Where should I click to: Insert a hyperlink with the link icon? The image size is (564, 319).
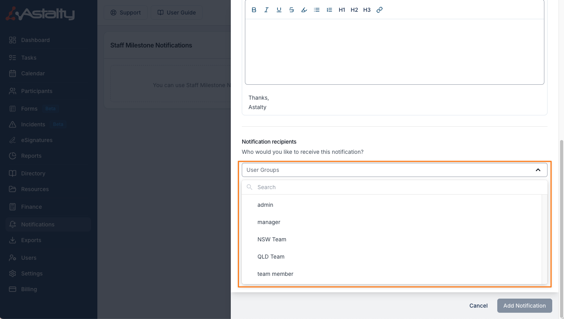pyautogui.click(x=380, y=10)
